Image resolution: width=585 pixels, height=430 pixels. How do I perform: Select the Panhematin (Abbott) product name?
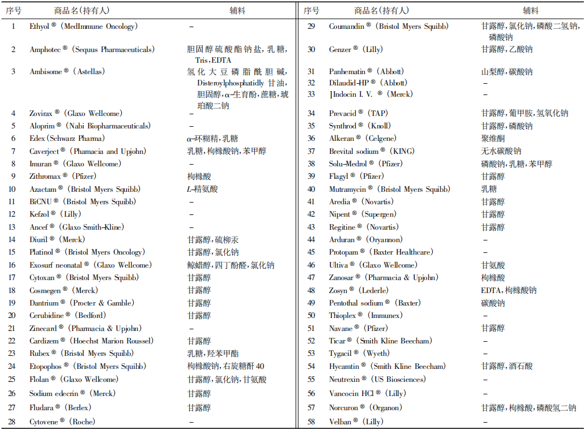click(366, 72)
